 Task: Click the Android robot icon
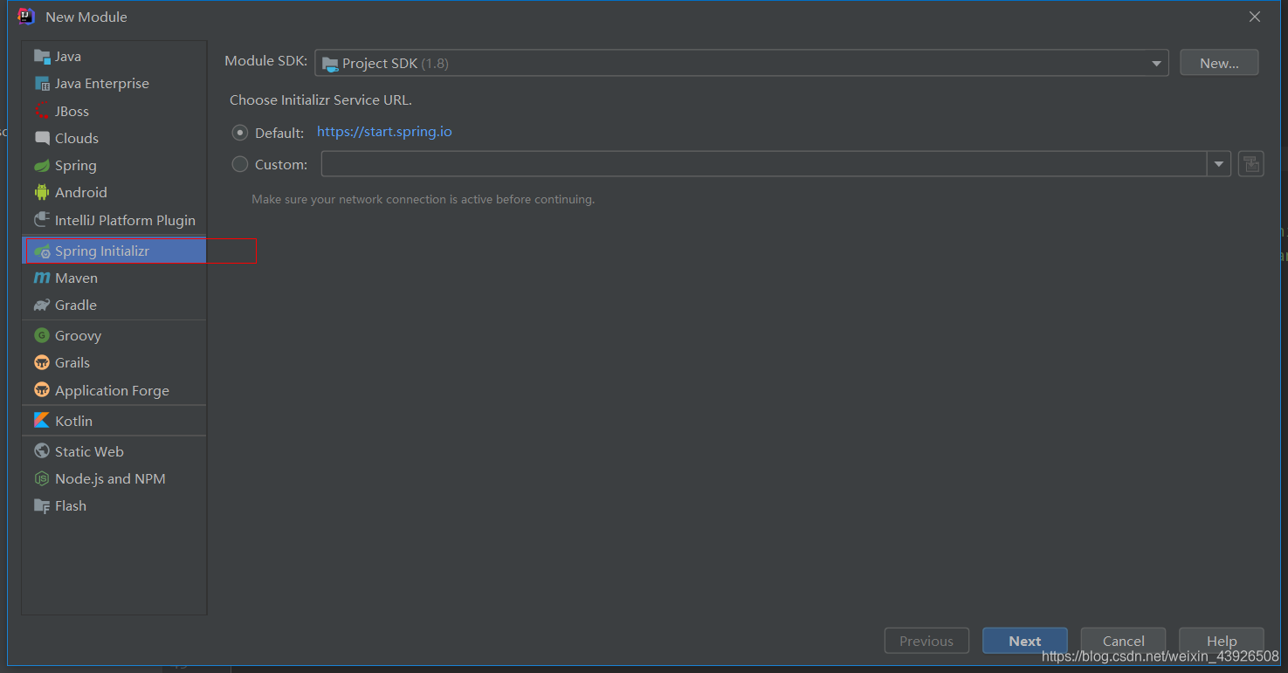tap(42, 193)
